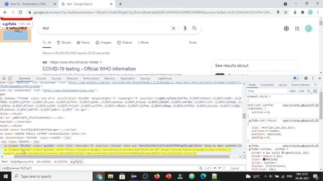Switch to Computed styles tab
Image resolution: width=323 pixels, height=181 pixels.
[267, 85]
